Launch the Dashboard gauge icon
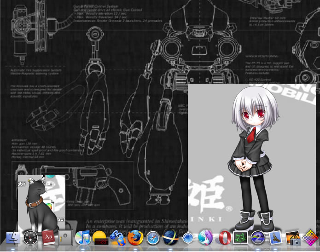Viewport: 320px width, 252px height. (x=30, y=238)
